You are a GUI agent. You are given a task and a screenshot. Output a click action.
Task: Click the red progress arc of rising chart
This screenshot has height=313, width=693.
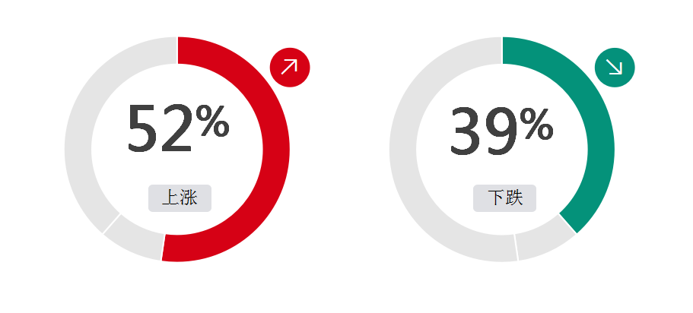276,149
